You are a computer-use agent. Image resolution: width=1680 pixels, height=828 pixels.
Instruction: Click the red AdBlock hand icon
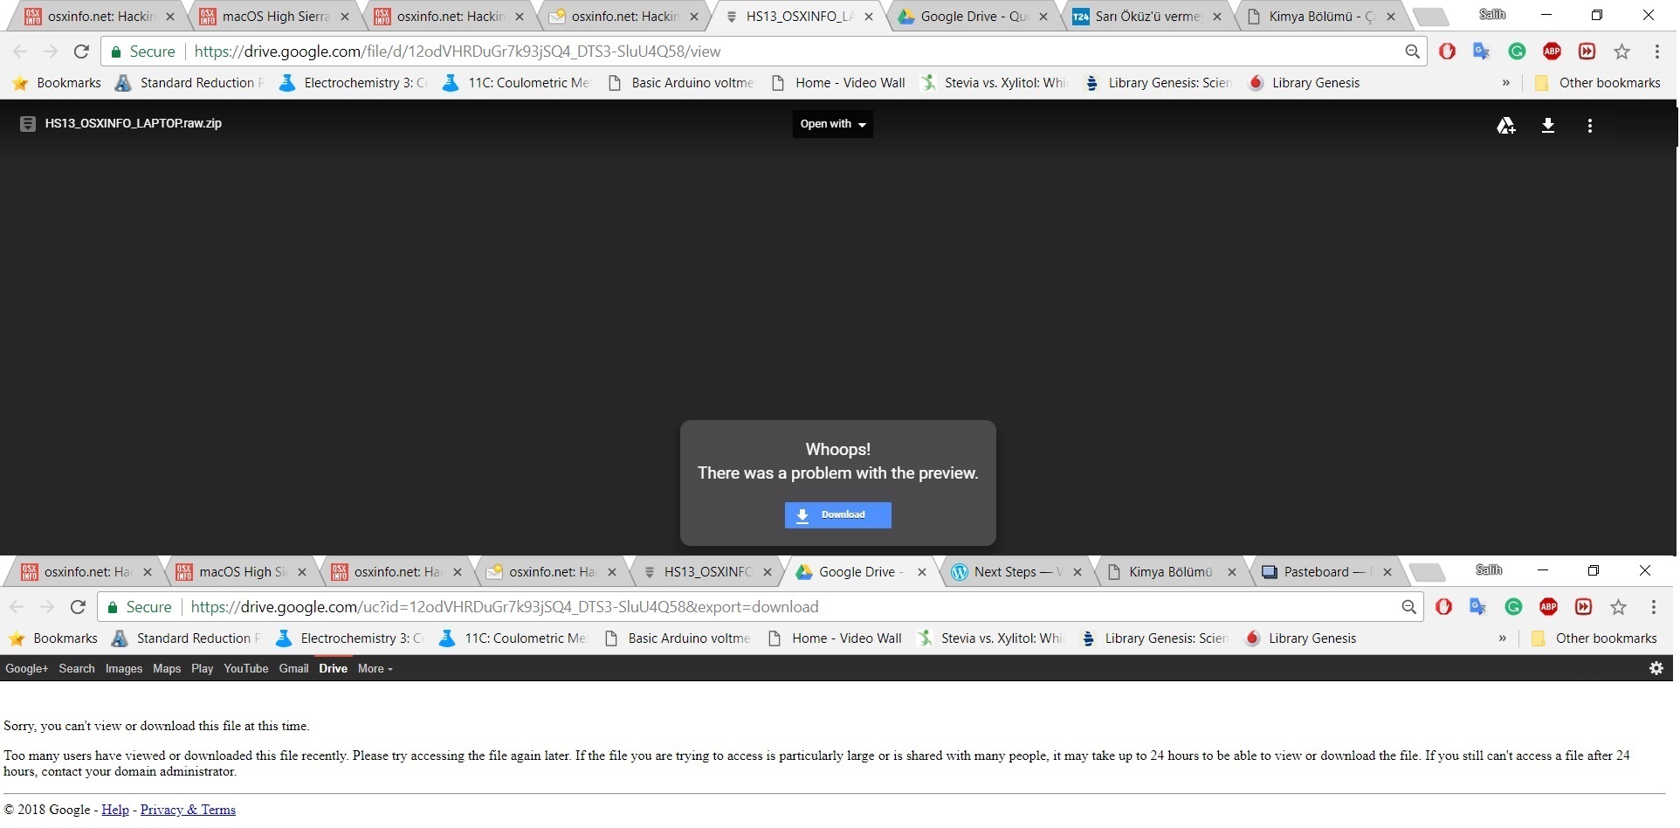[x=1448, y=52]
